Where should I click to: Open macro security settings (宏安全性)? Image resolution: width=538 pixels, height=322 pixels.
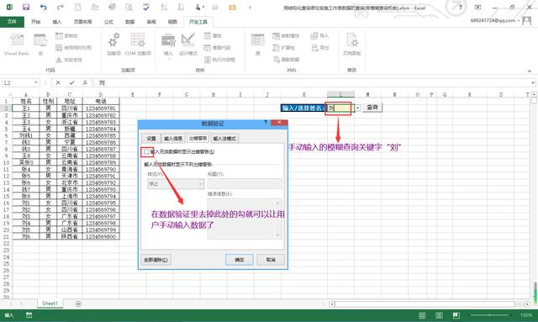tap(69, 60)
